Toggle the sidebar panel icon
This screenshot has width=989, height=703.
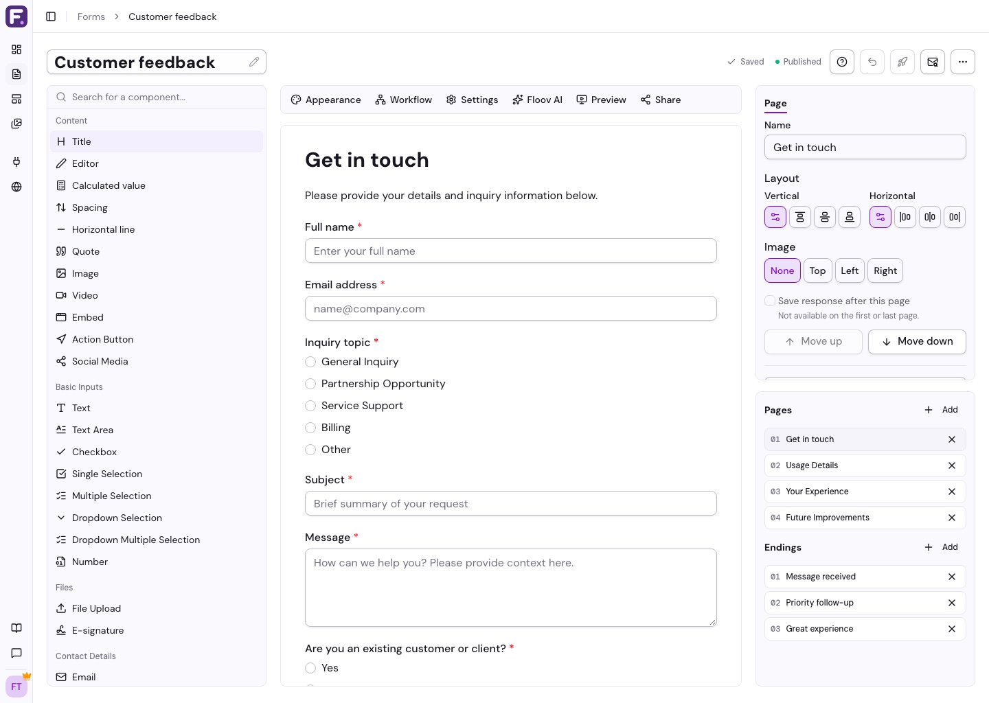(51, 16)
